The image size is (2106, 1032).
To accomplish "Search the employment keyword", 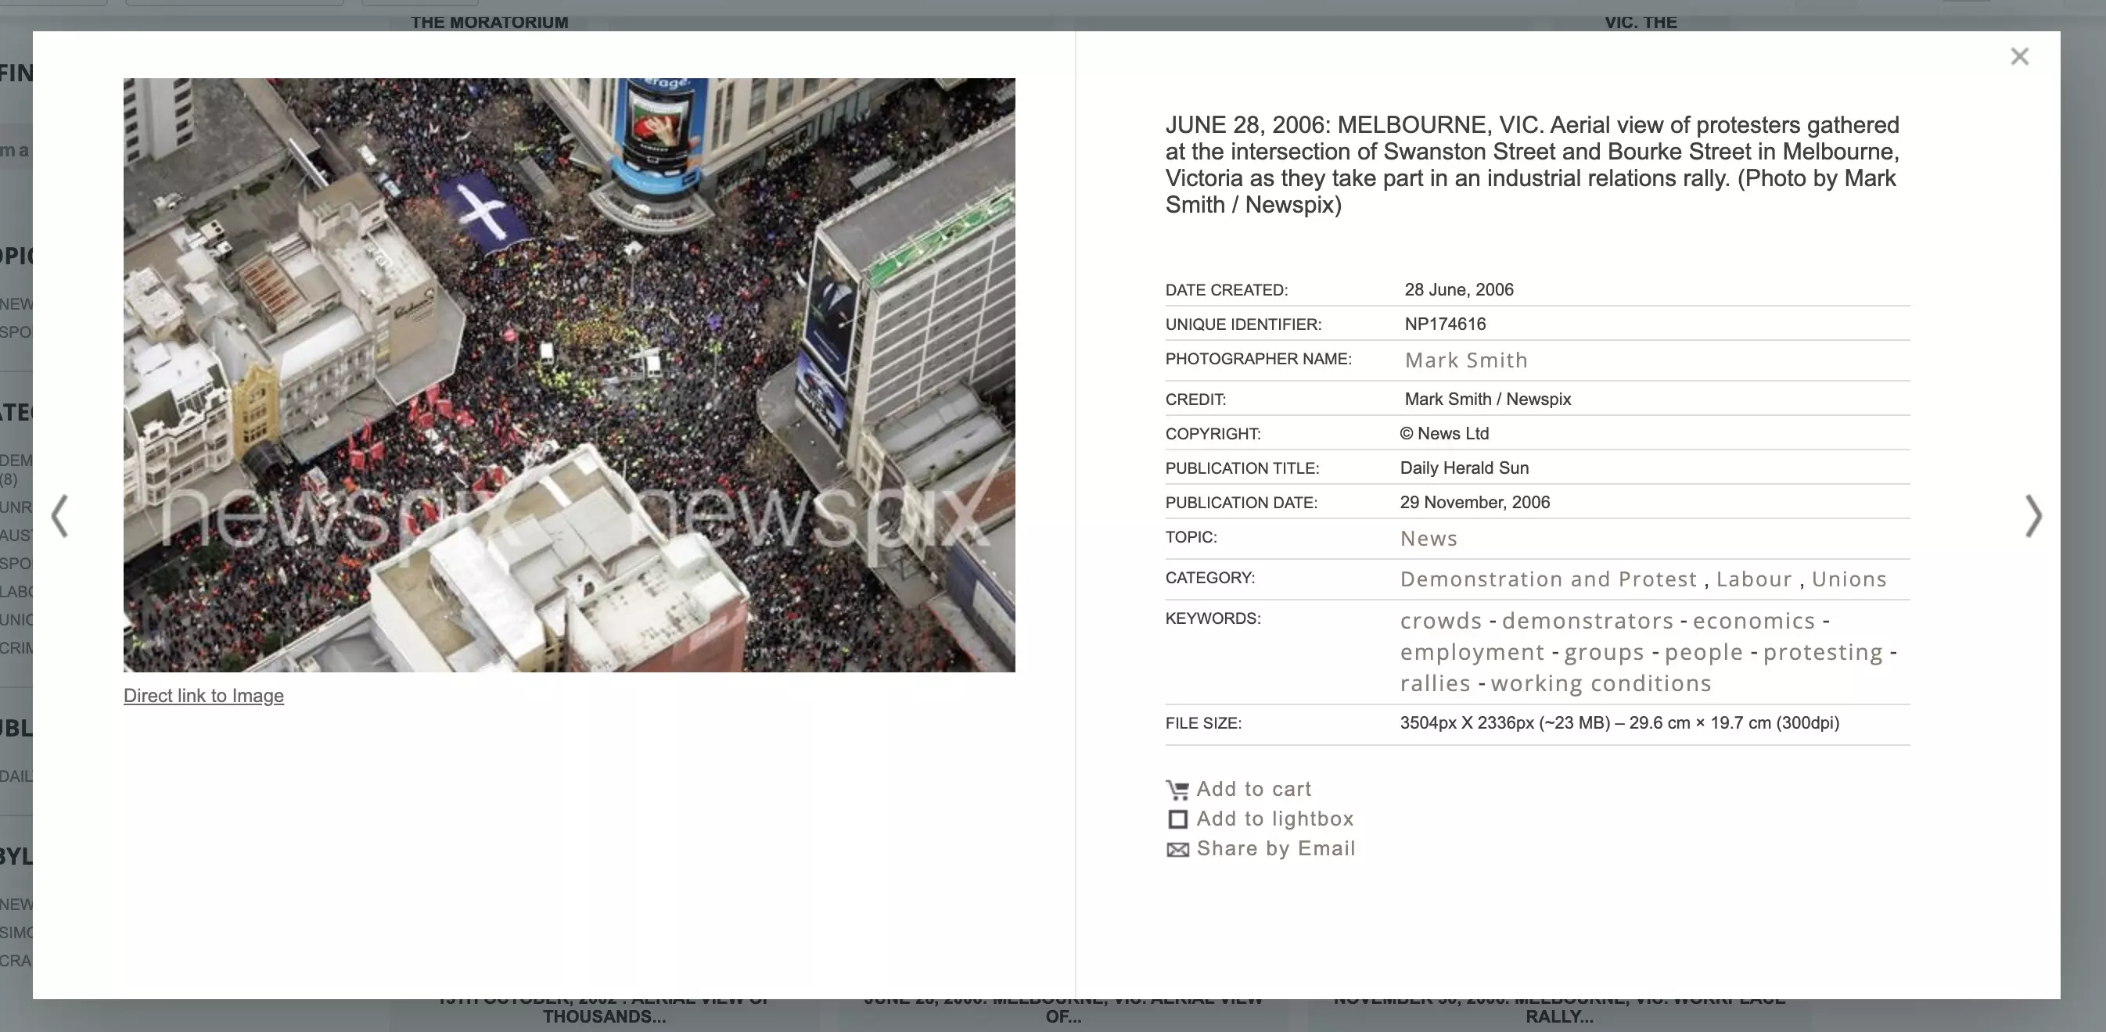I will coord(1472,652).
